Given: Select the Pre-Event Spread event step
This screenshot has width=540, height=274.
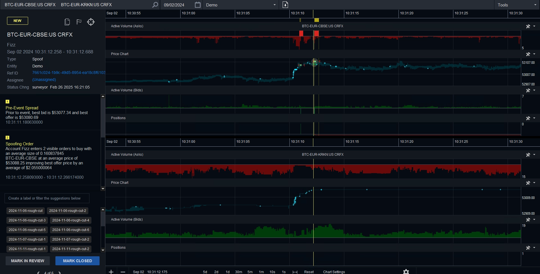Looking at the screenshot, I should coord(22,108).
